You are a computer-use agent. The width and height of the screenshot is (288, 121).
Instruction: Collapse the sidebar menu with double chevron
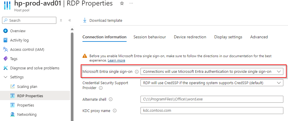(70, 20)
